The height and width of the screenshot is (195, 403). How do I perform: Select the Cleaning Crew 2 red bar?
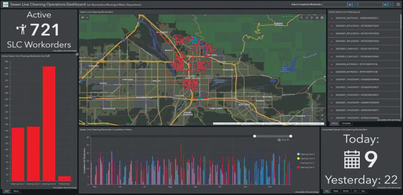34,154
